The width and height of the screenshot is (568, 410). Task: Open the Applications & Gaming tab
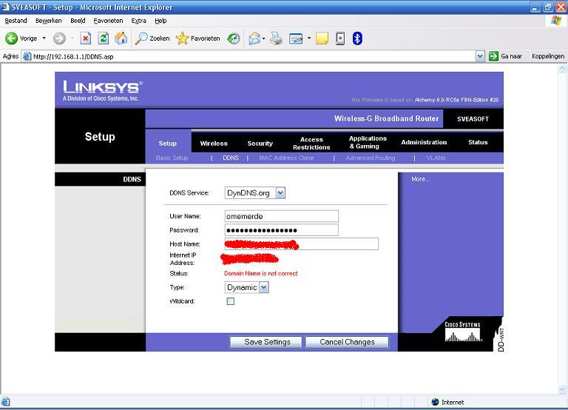click(x=368, y=142)
